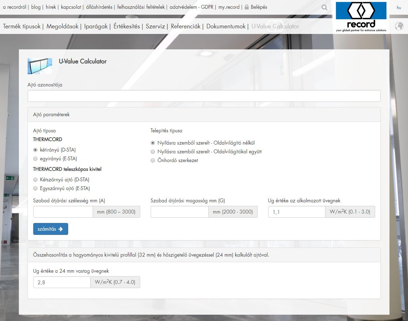This screenshot has height=321, width=408.
Task: Select the kétirányú (D-STA) radio button
Action: pos(35,150)
